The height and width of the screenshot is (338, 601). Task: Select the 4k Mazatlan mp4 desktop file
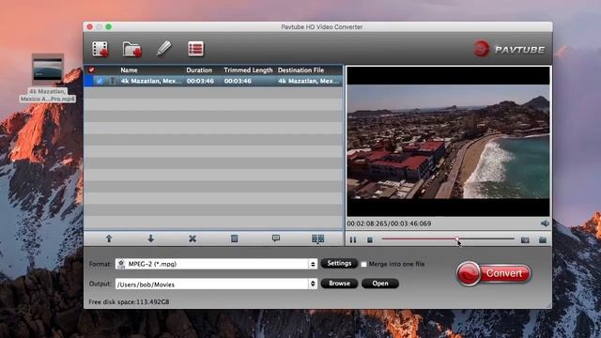pyautogui.click(x=48, y=78)
